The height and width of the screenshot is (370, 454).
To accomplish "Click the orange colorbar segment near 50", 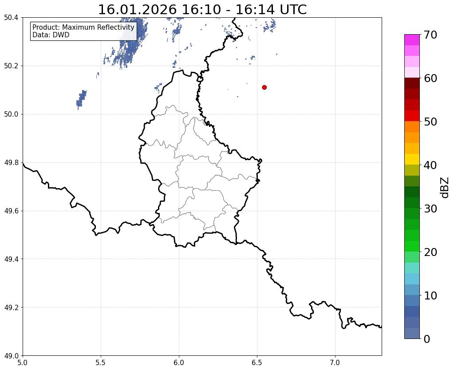I will tap(412, 127).
